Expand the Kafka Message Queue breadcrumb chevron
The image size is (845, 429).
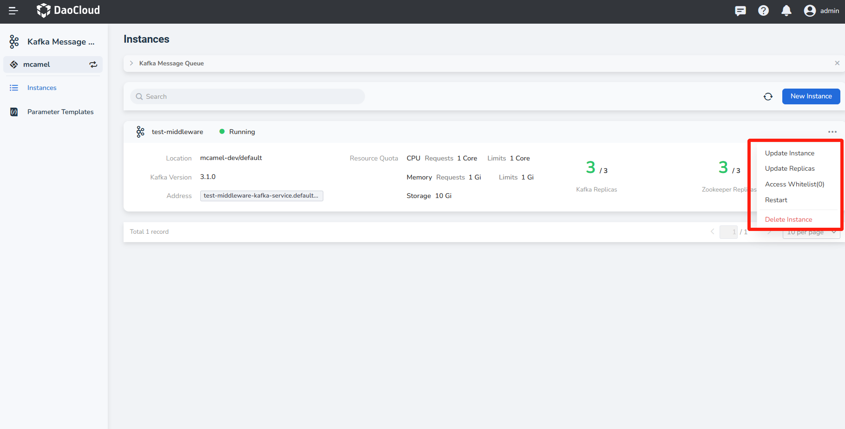click(131, 63)
